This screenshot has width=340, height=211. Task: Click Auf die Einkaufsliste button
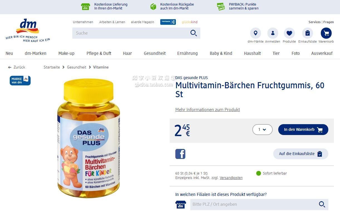click(301, 154)
